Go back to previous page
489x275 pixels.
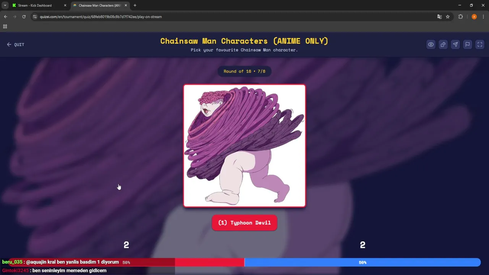pos(5,17)
